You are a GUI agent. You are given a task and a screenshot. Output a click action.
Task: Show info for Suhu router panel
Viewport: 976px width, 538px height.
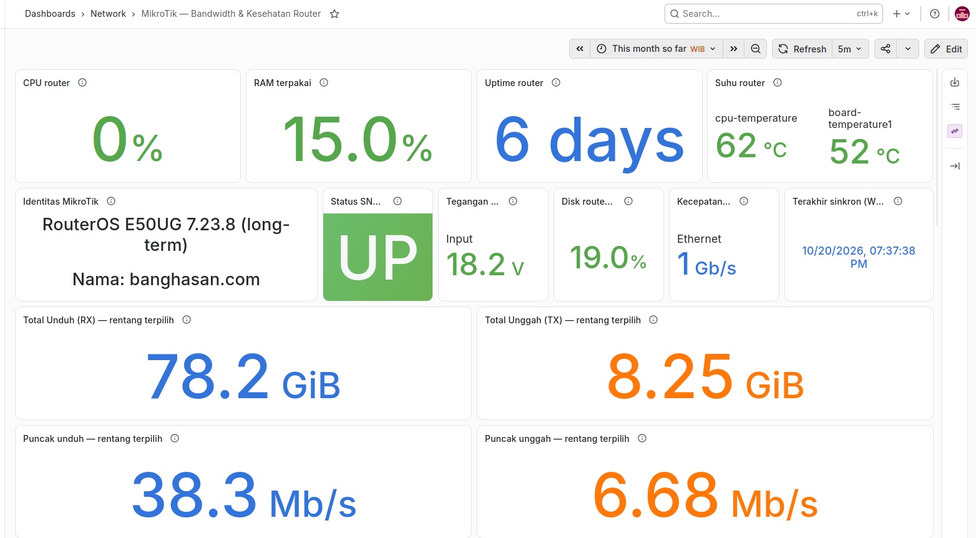point(778,82)
